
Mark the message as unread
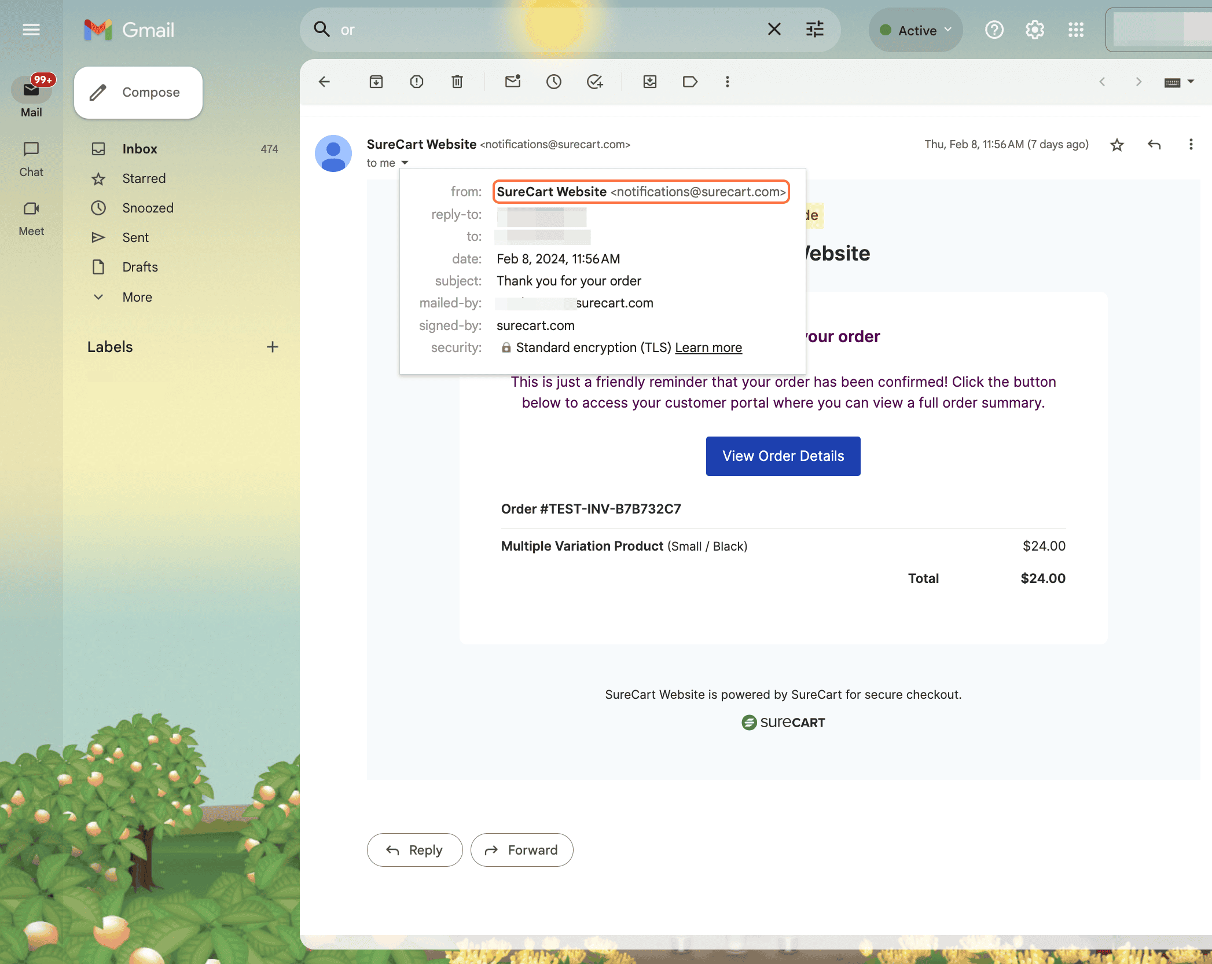[513, 82]
